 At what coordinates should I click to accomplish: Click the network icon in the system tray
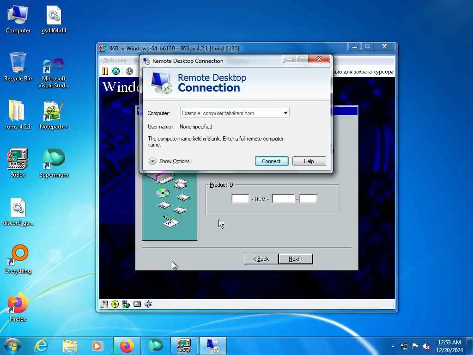click(404, 346)
